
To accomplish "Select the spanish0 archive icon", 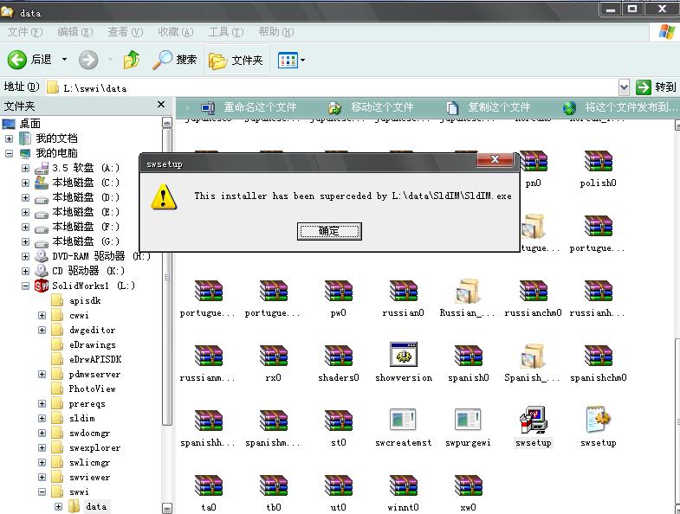I will coord(469,356).
